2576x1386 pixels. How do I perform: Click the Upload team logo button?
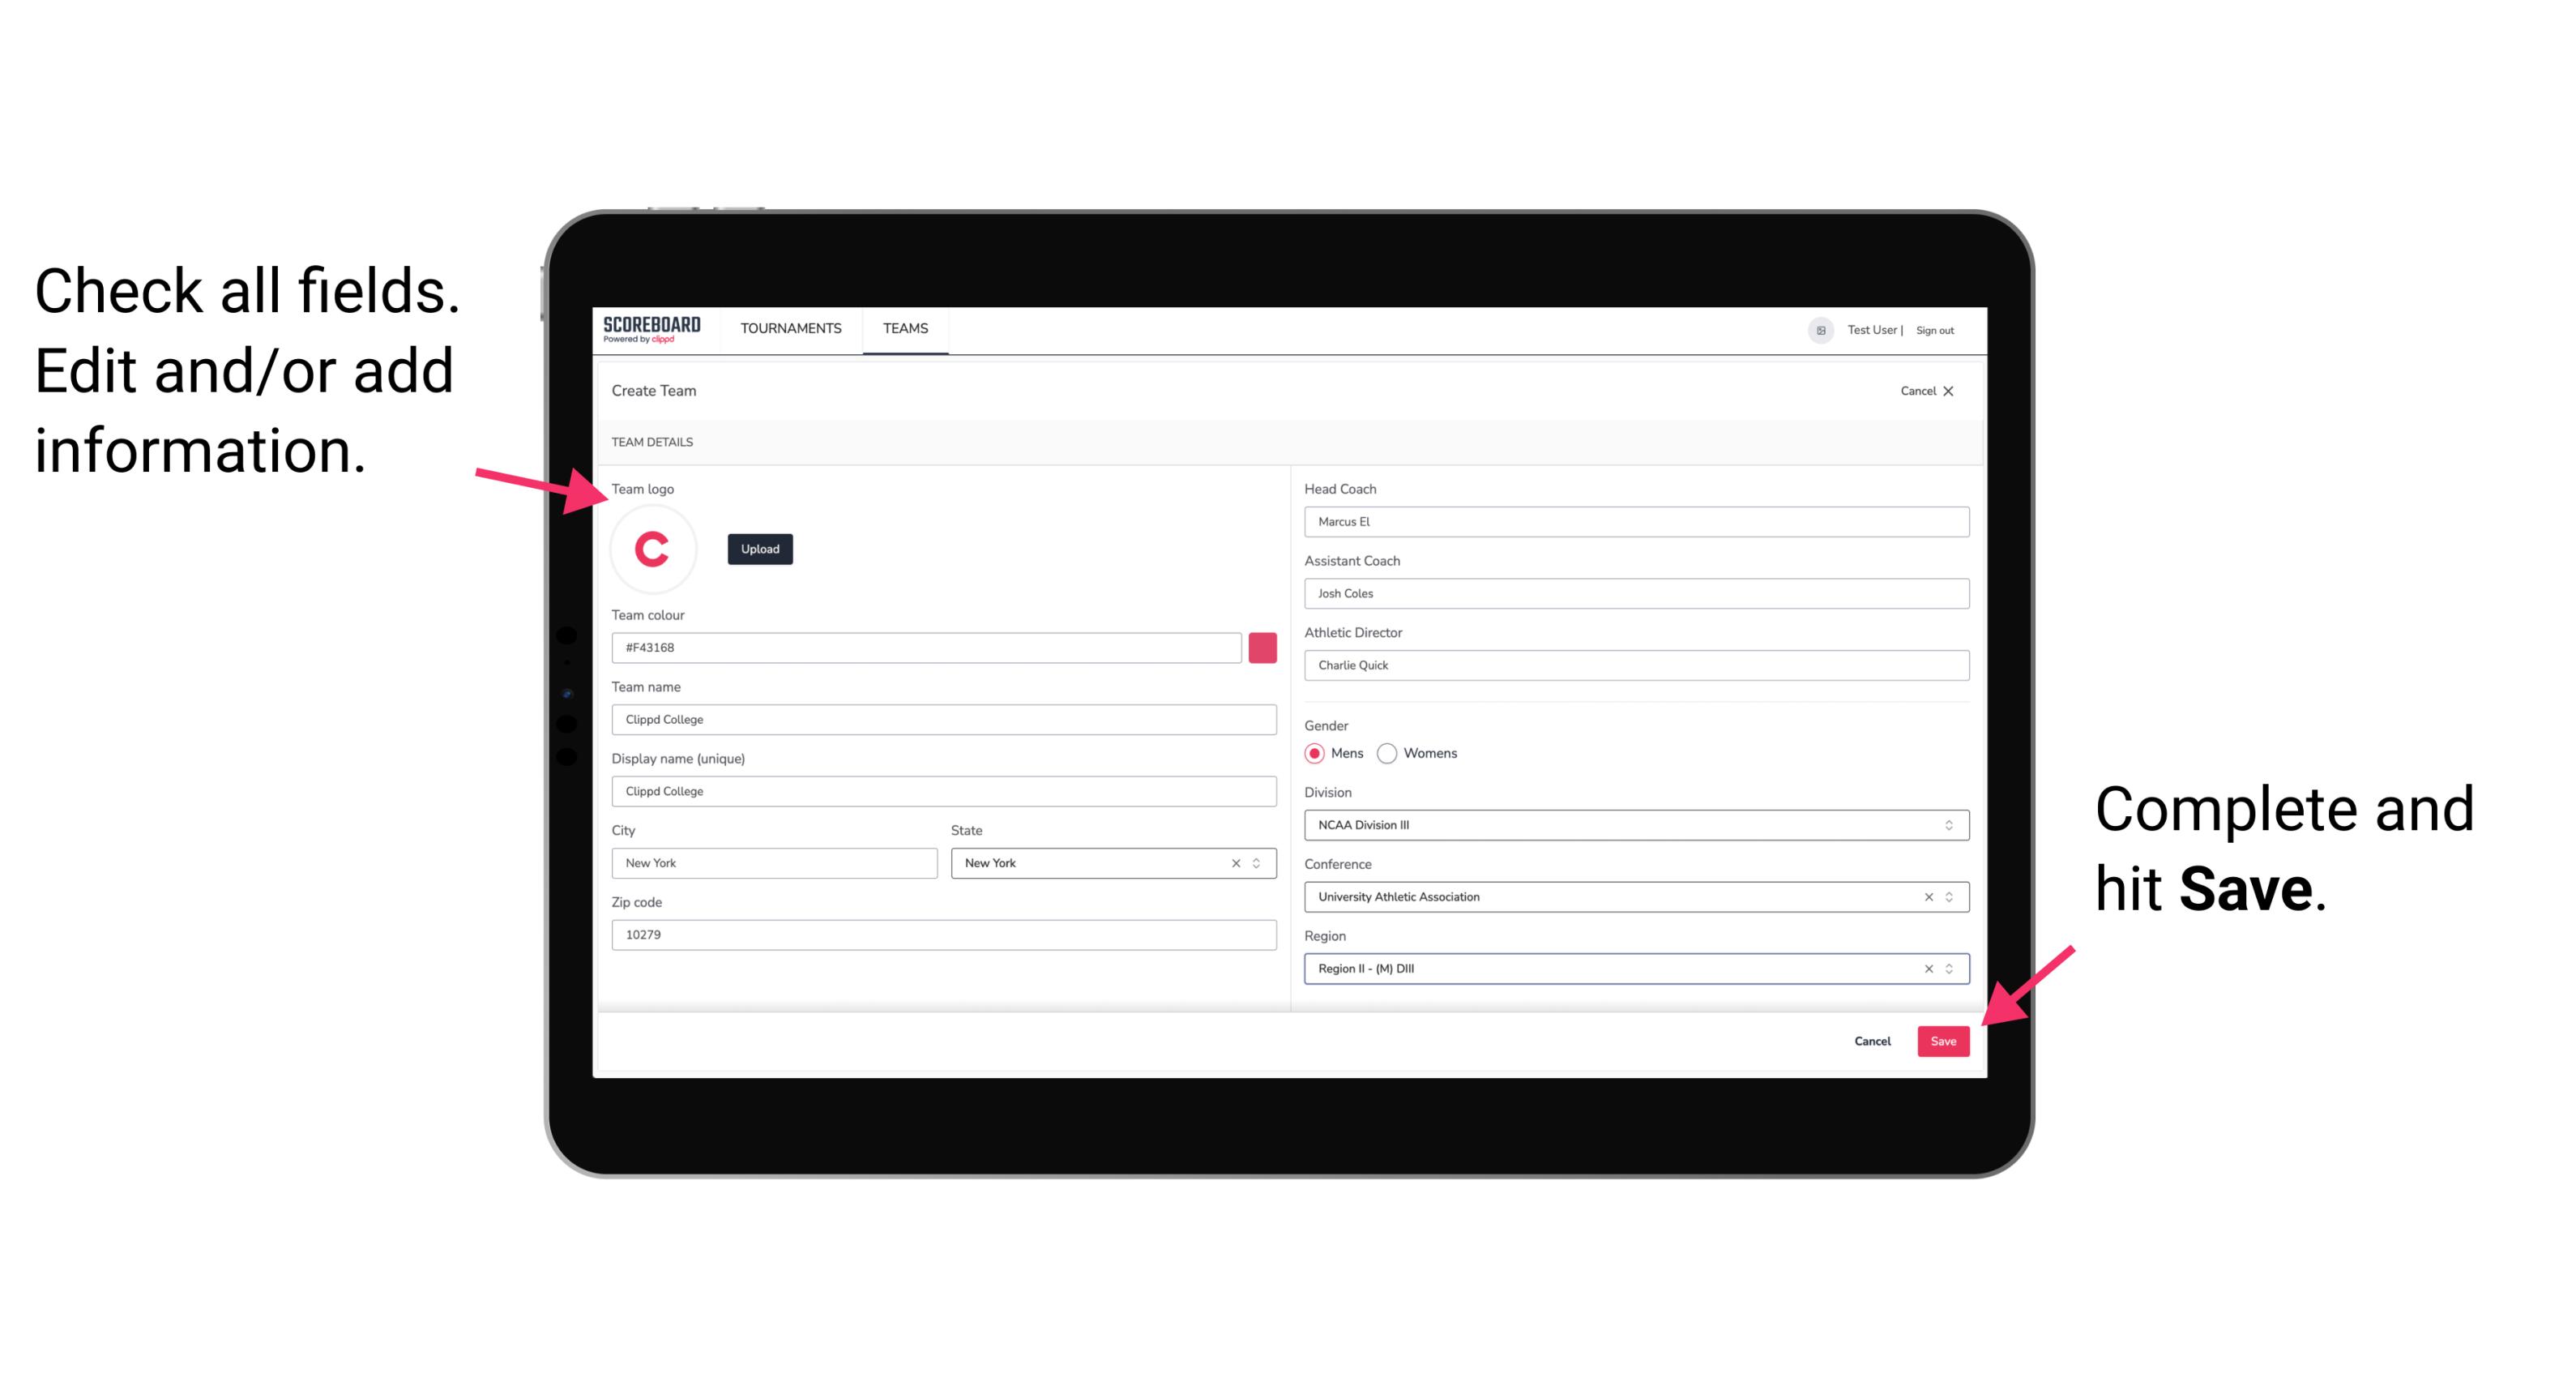761,548
